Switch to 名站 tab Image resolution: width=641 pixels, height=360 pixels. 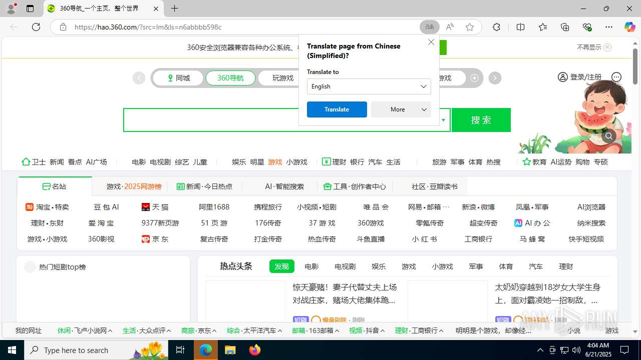[55, 186]
